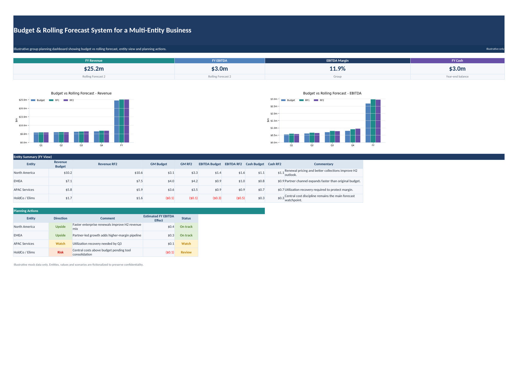This screenshot has width=523, height=370.
Task: Click the 'Illustrative mock data only' footnote
Action: click(78, 265)
